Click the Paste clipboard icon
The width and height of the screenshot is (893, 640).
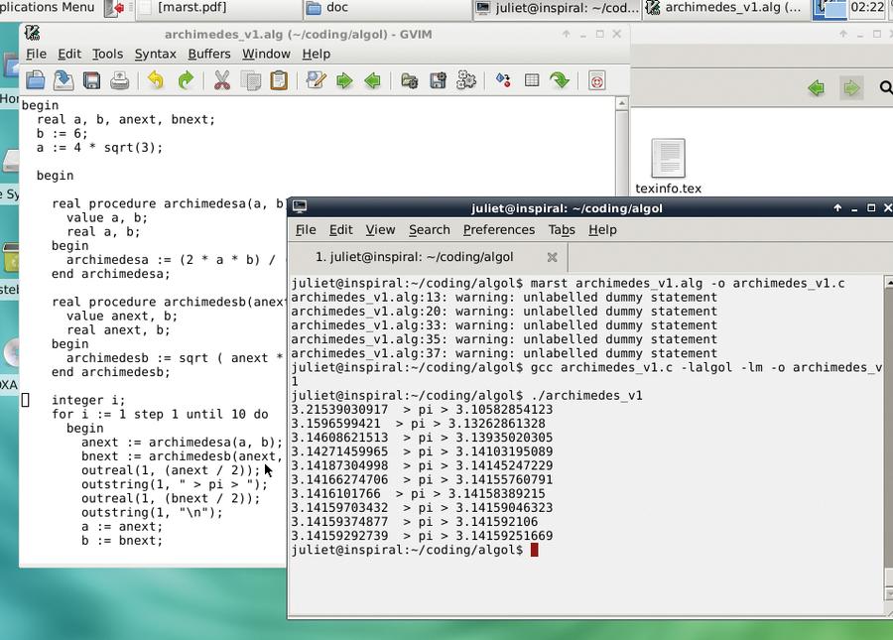coord(279,80)
